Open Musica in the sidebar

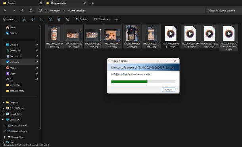click(x=11, y=68)
